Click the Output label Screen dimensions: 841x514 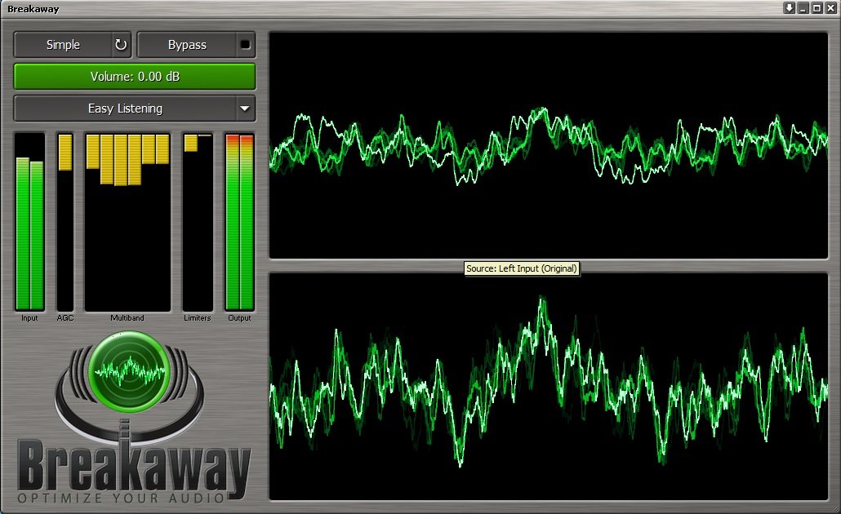point(239,318)
